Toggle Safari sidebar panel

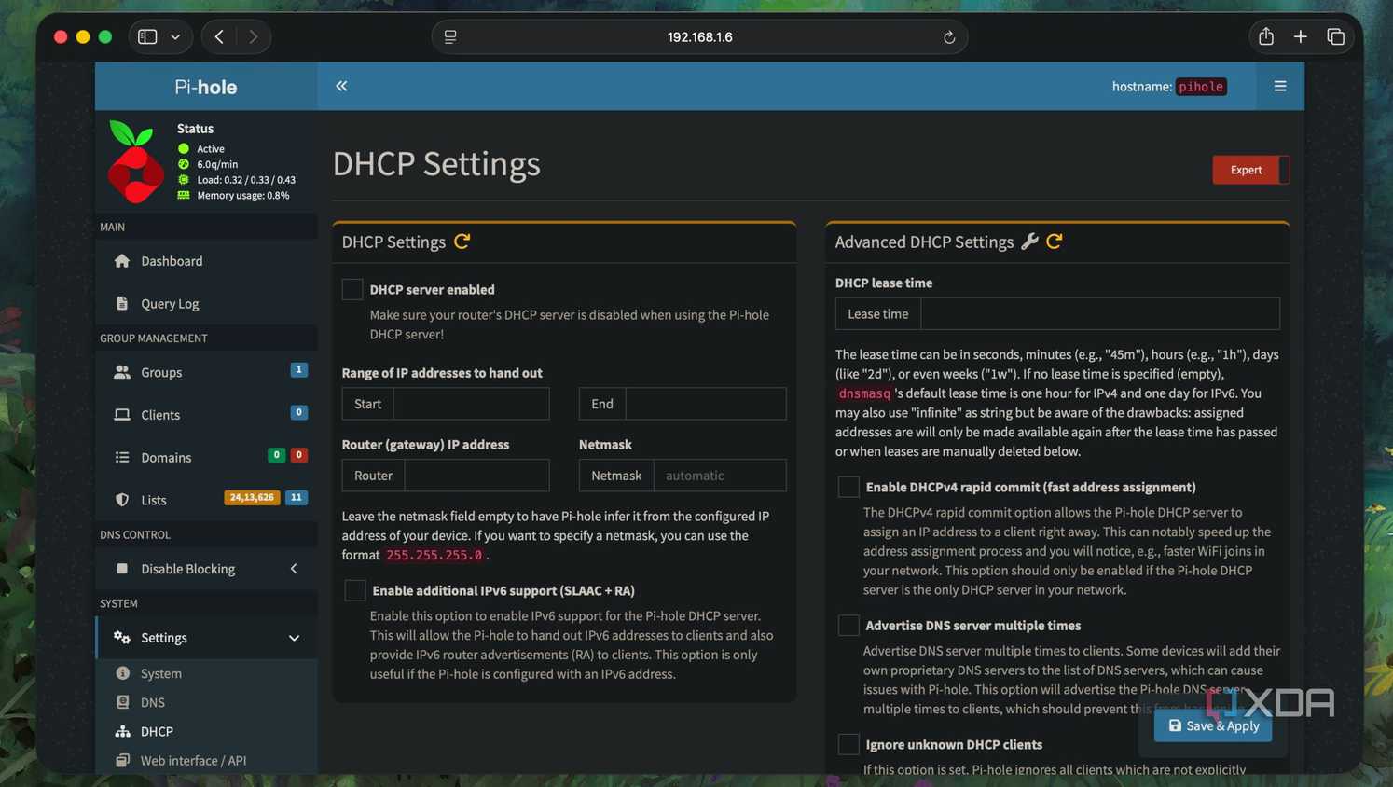[147, 36]
